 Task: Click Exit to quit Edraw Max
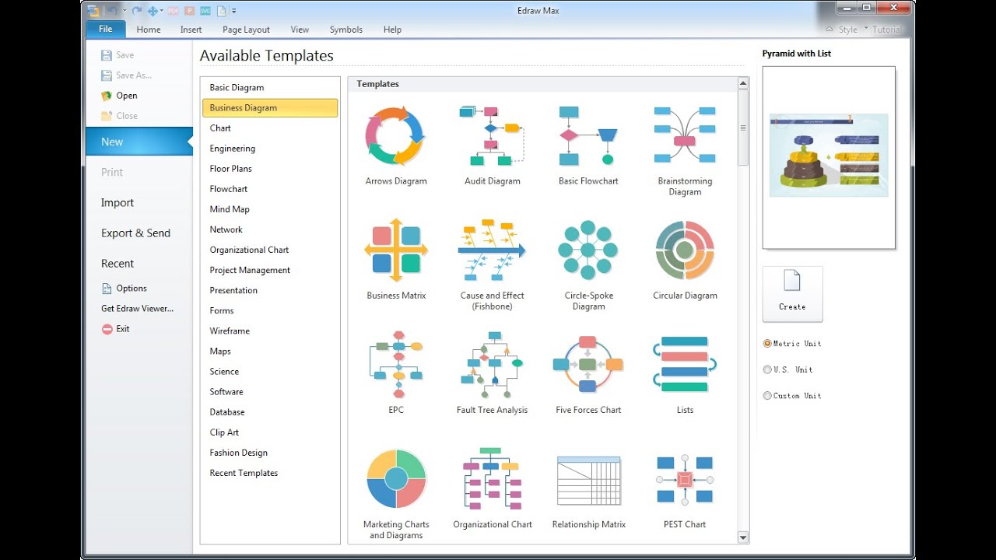click(x=116, y=329)
